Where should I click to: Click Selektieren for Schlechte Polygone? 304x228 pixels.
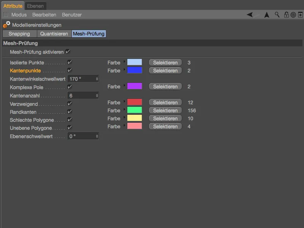165,118
